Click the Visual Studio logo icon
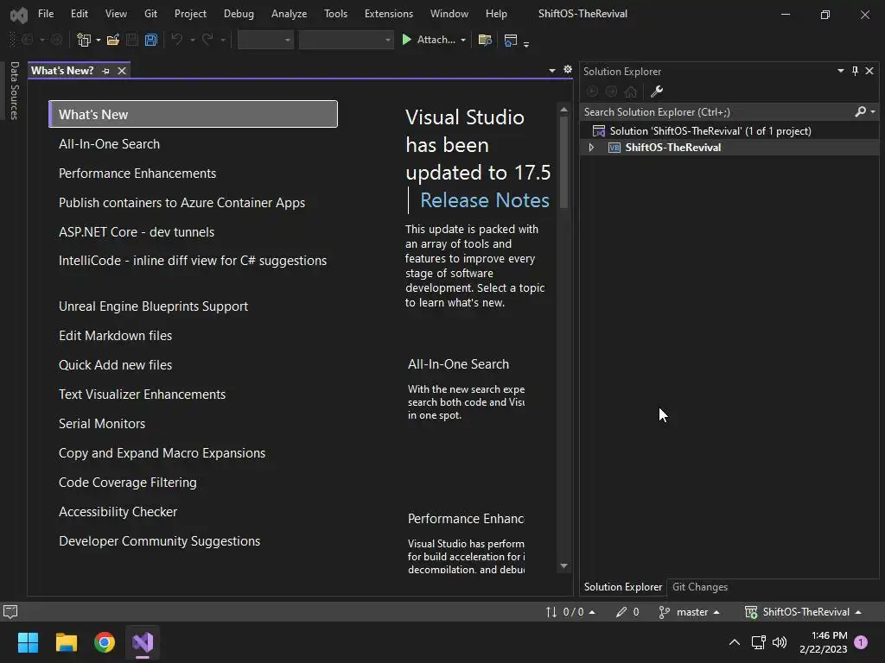 pyautogui.click(x=19, y=15)
